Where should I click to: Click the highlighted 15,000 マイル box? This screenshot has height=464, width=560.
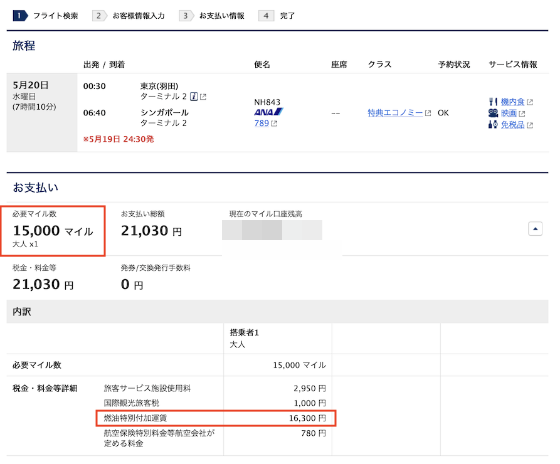53,229
